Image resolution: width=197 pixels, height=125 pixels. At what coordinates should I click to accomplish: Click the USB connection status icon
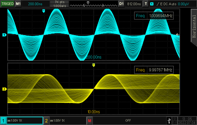(169, 121)
